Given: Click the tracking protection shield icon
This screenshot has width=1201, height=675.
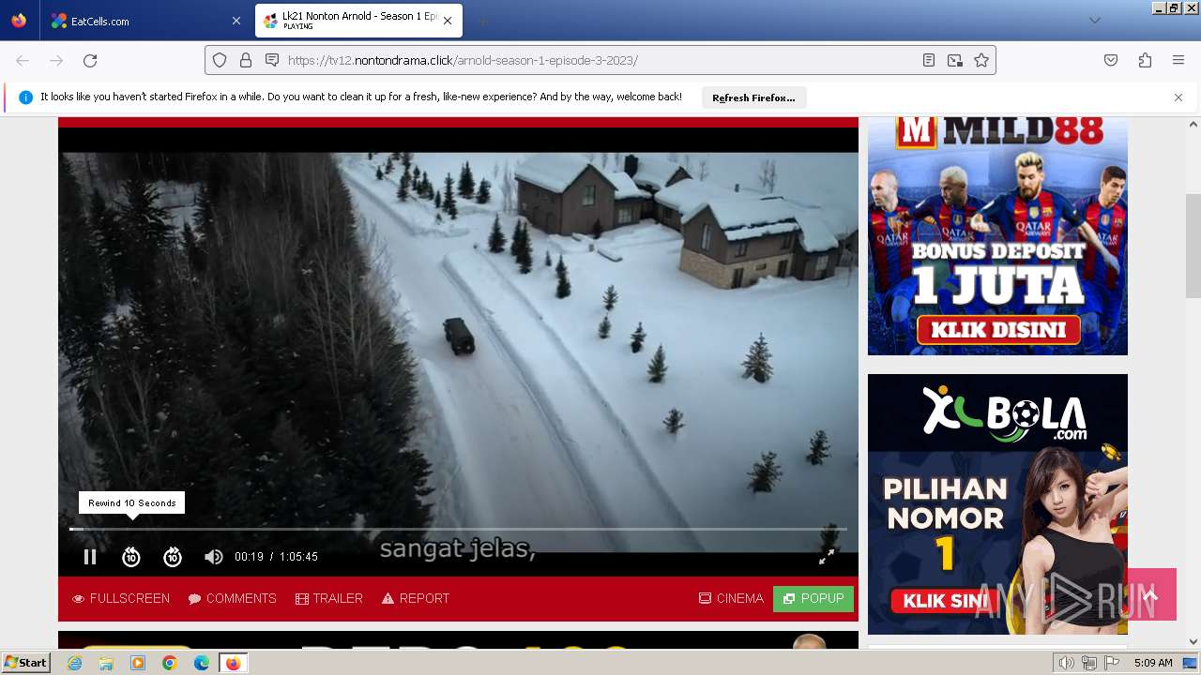Looking at the screenshot, I should [x=220, y=60].
